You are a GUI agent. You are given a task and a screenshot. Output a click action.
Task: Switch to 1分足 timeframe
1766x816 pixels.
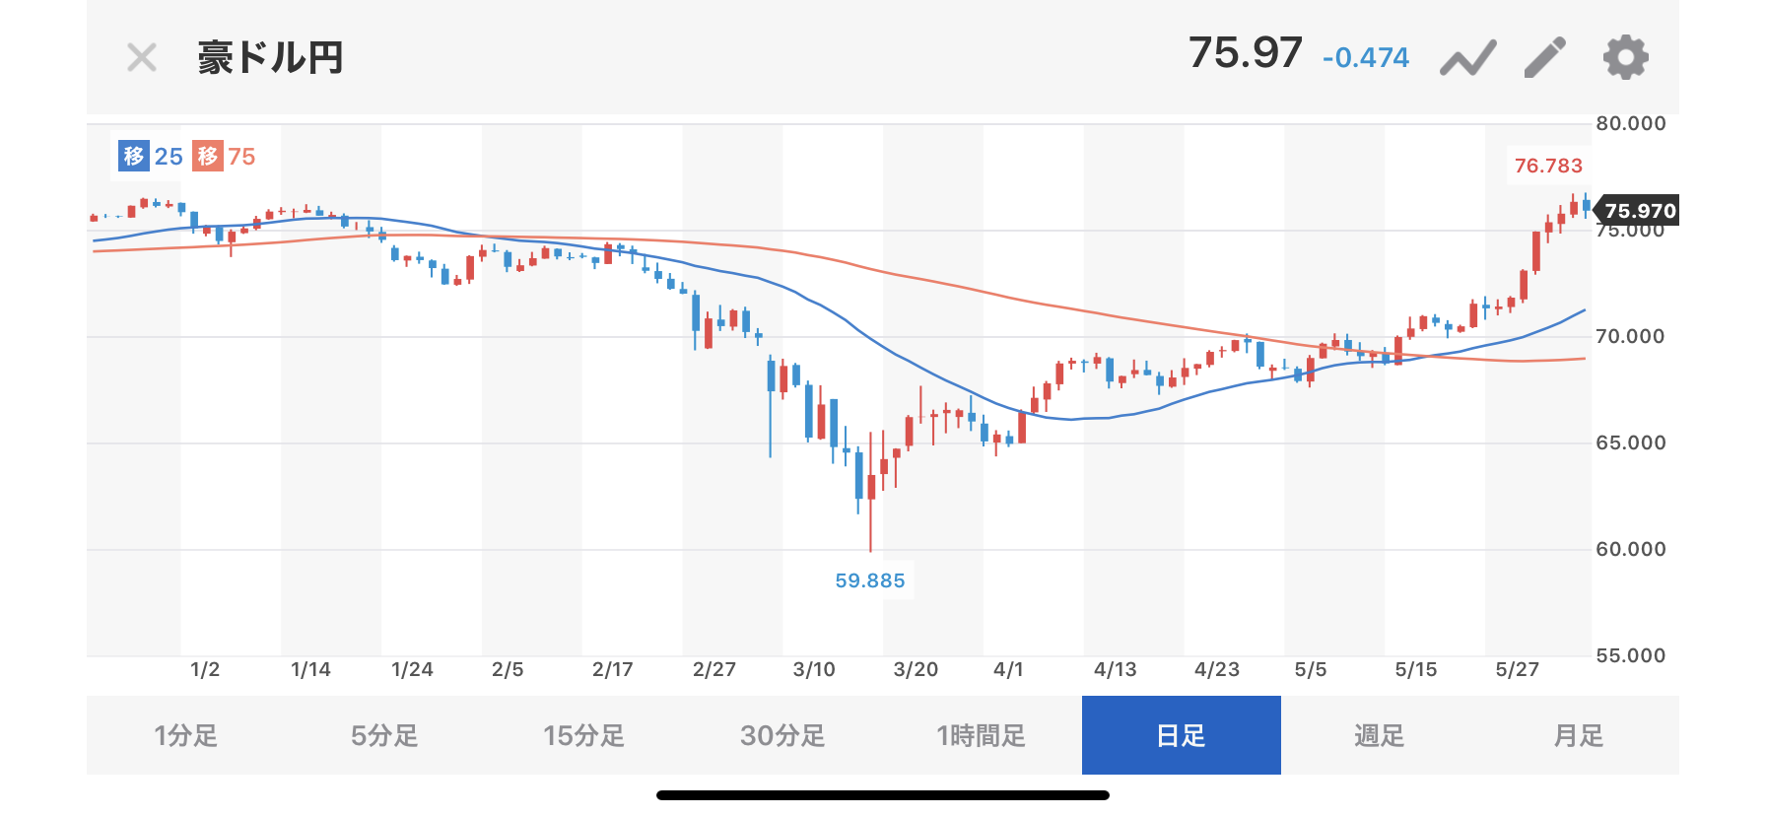[x=185, y=735]
